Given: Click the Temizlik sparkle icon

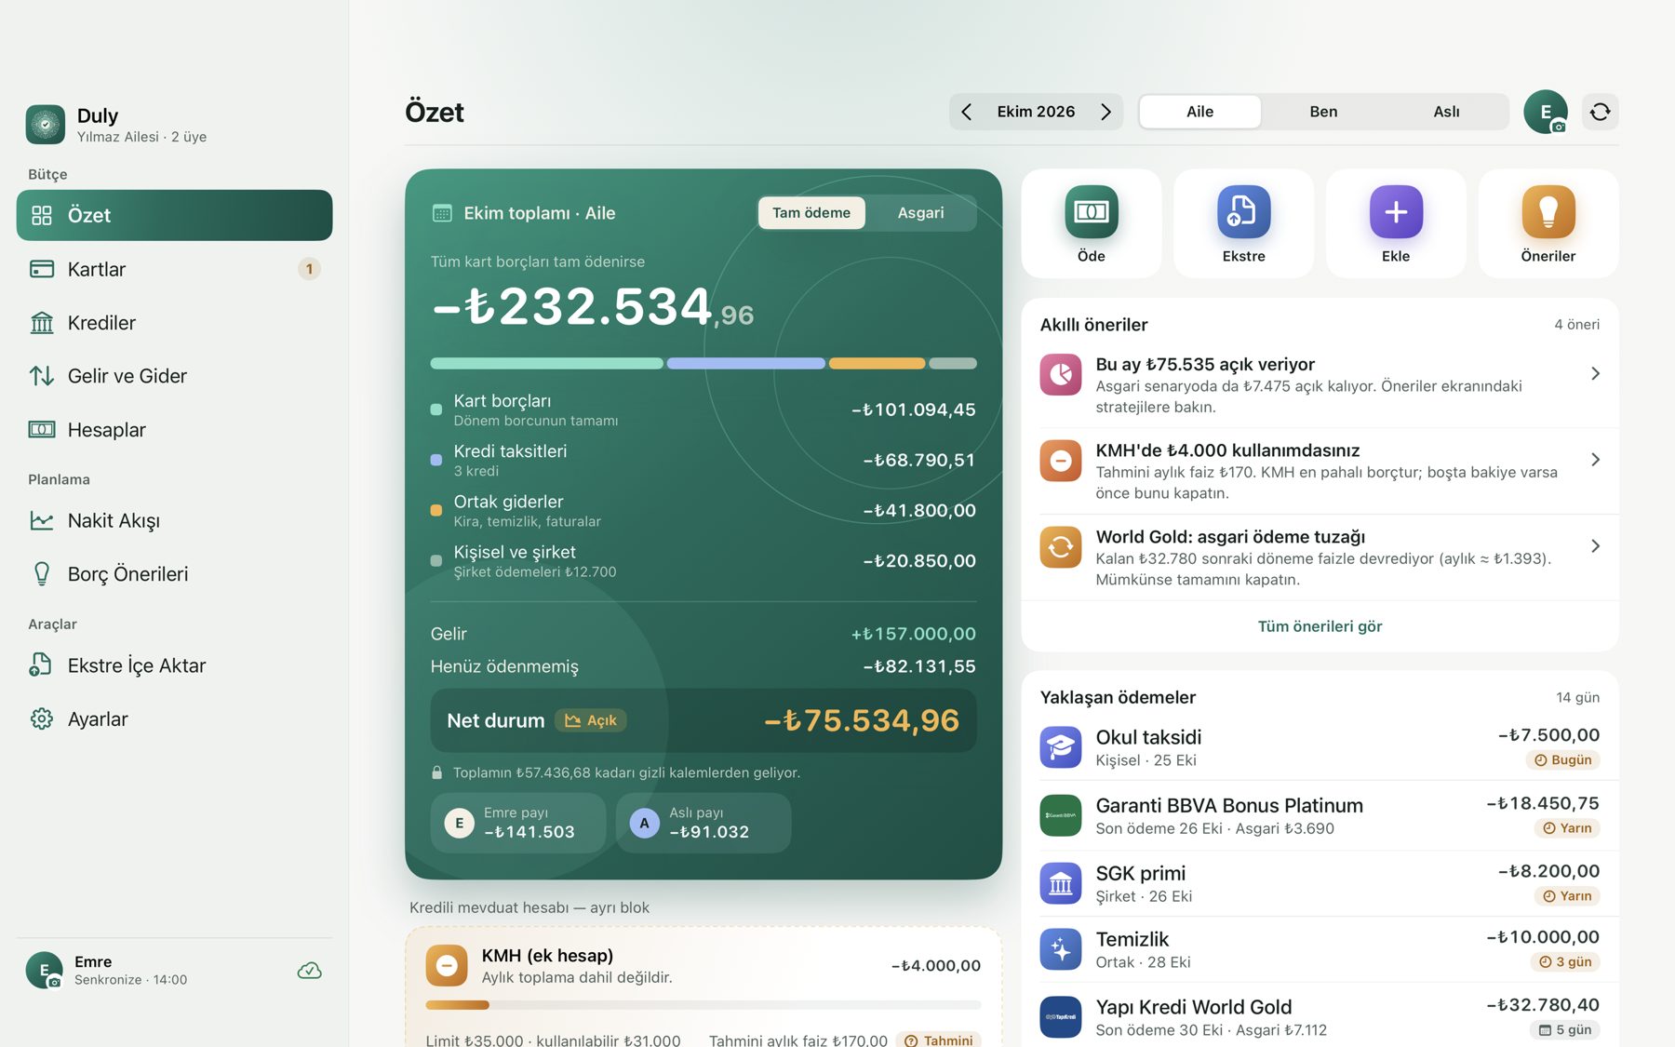Looking at the screenshot, I should [x=1061, y=949].
